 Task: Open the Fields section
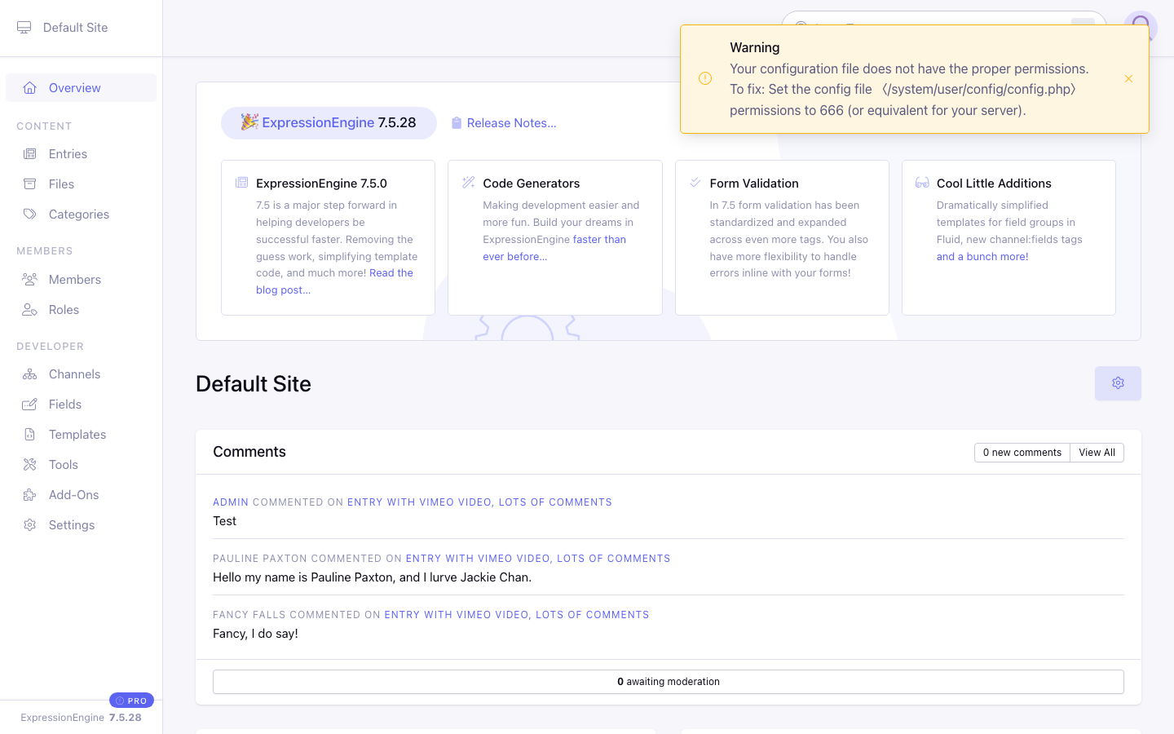coord(81,405)
